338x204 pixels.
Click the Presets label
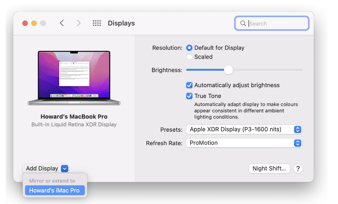pos(171,130)
